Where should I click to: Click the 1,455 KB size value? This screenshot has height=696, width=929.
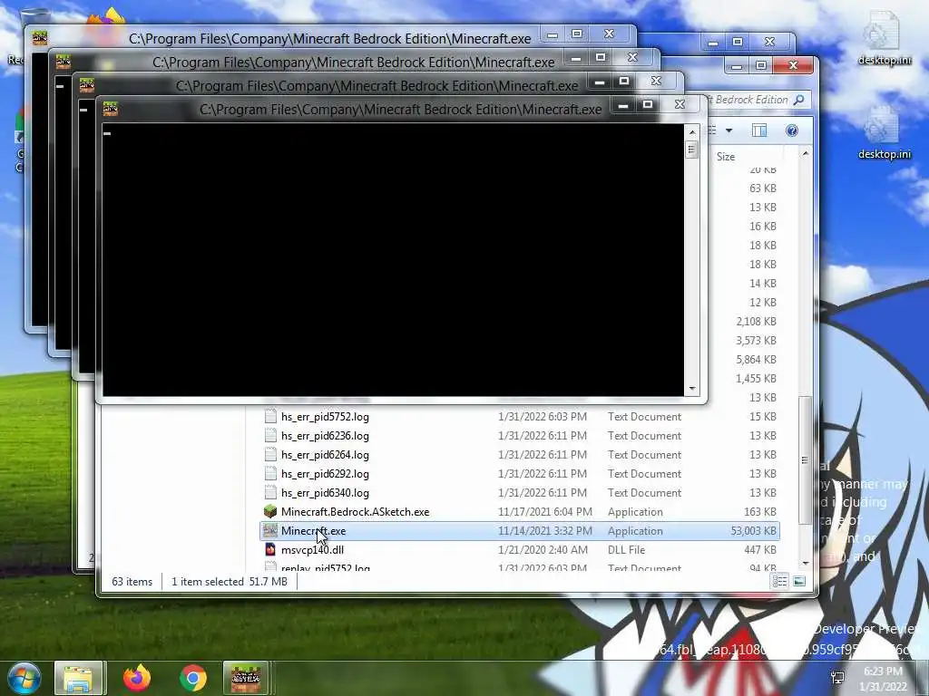(756, 378)
